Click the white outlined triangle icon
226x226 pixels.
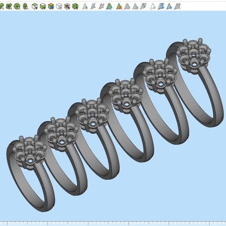tap(153, 7)
